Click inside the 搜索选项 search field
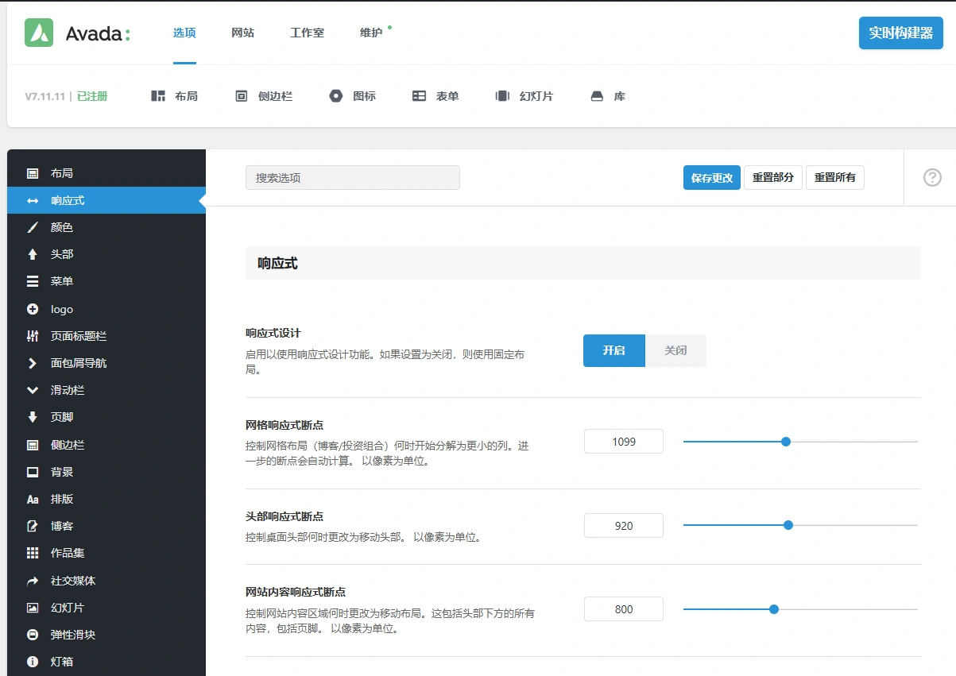 (x=352, y=177)
